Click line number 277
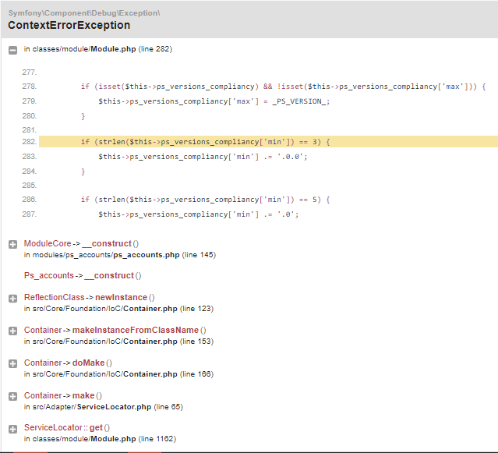This screenshot has height=453, width=498. (29, 73)
